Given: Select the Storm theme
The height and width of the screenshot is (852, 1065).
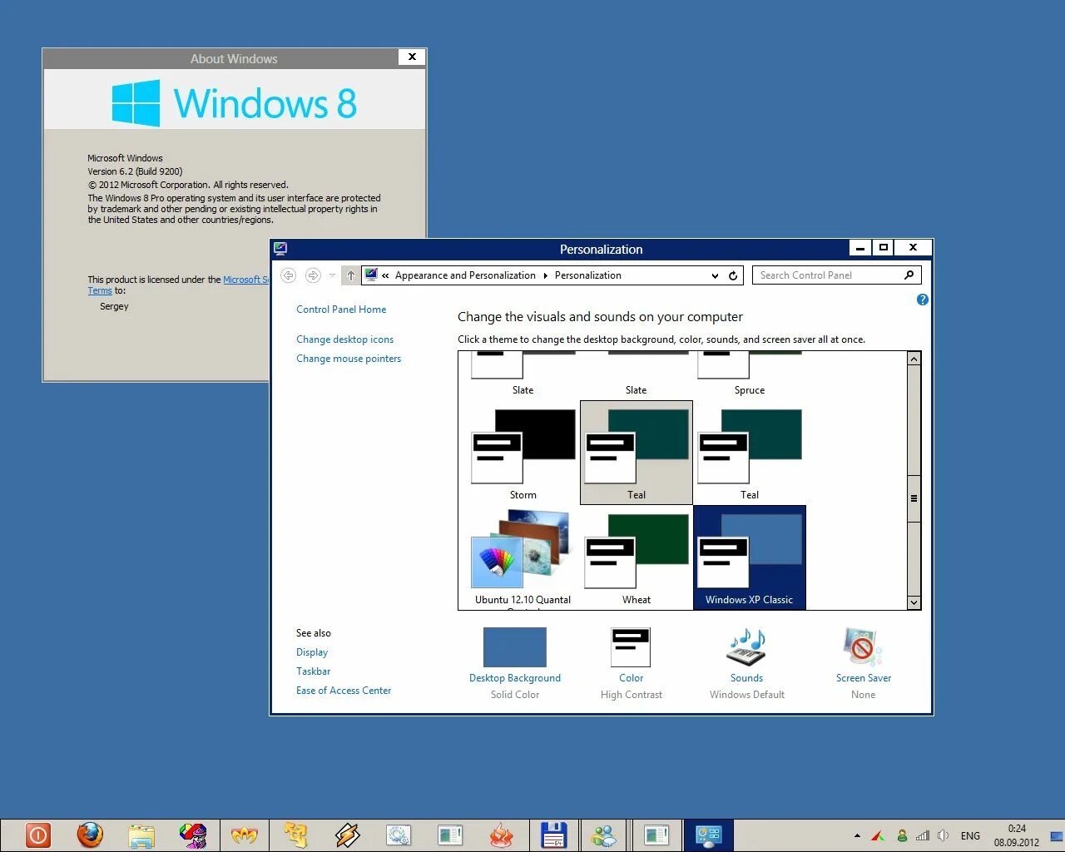Looking at the screenshot, I should 523,453.
